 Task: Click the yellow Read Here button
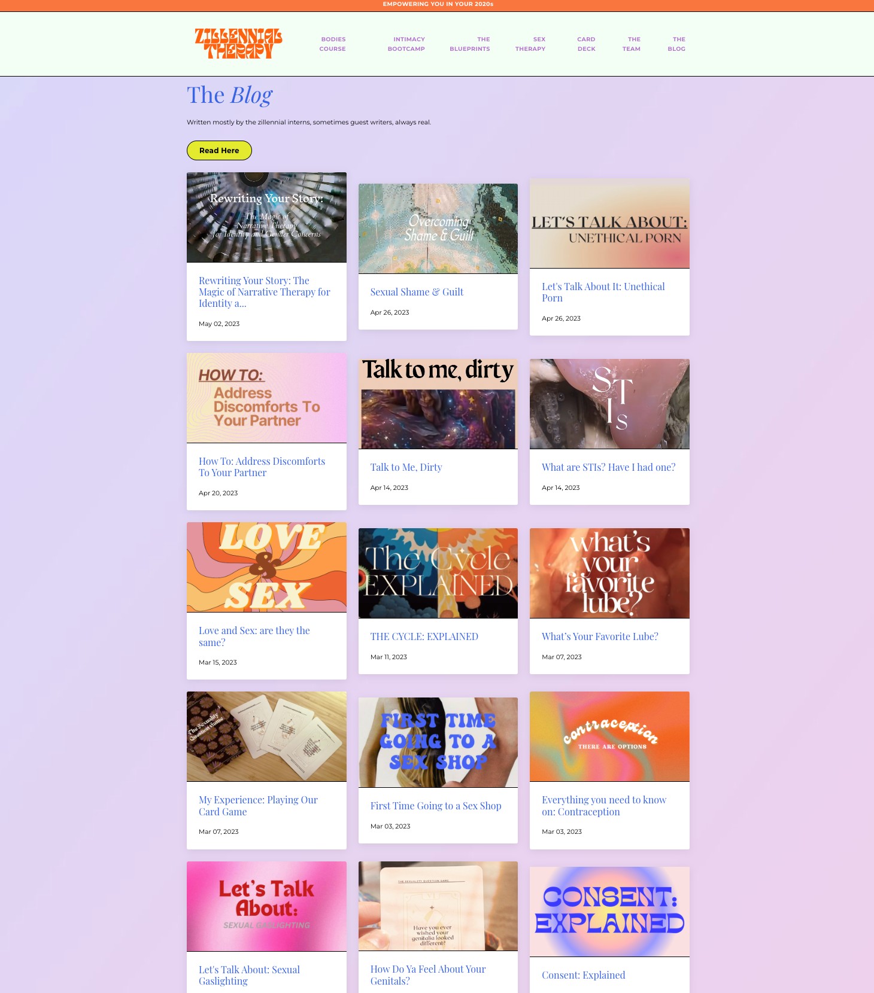coord(219,151)
